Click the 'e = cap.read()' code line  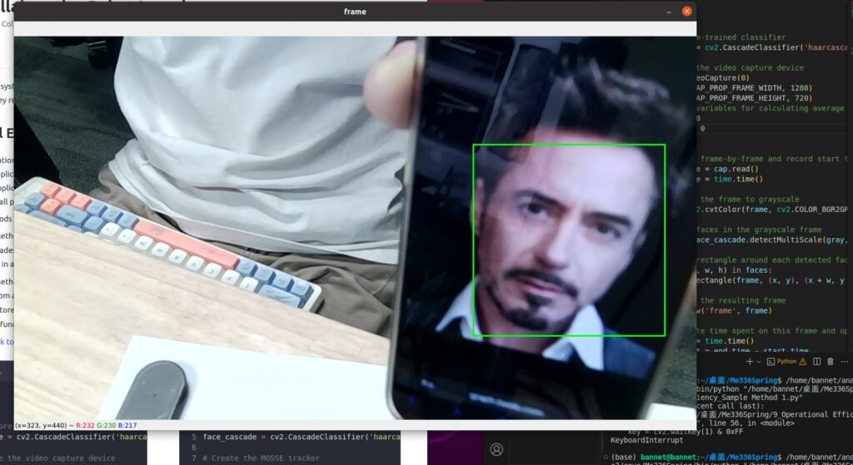pos(727,169)
